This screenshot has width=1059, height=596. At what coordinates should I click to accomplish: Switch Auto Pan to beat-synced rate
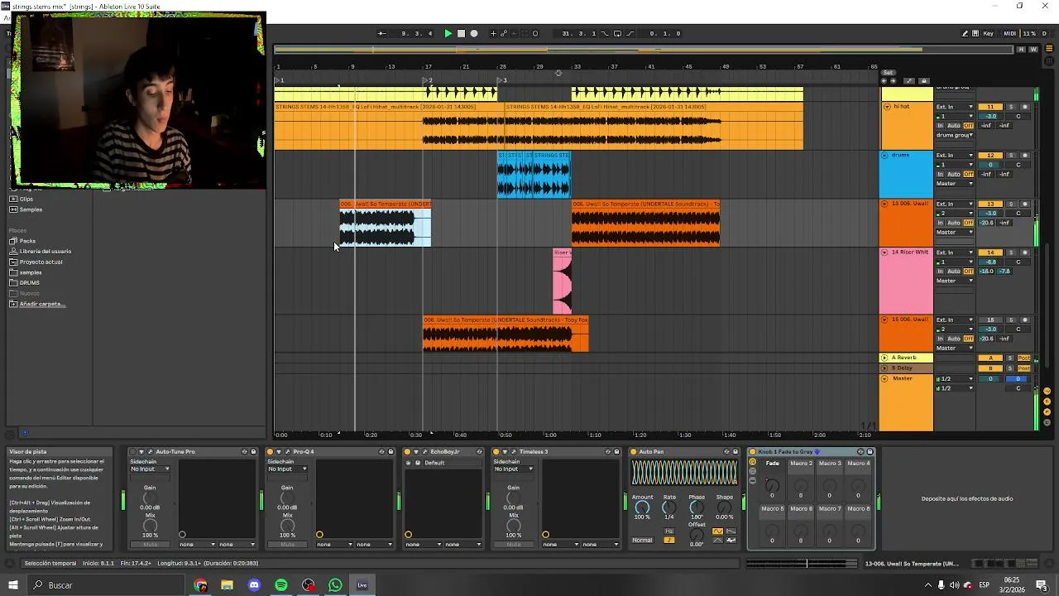point(668,540)
